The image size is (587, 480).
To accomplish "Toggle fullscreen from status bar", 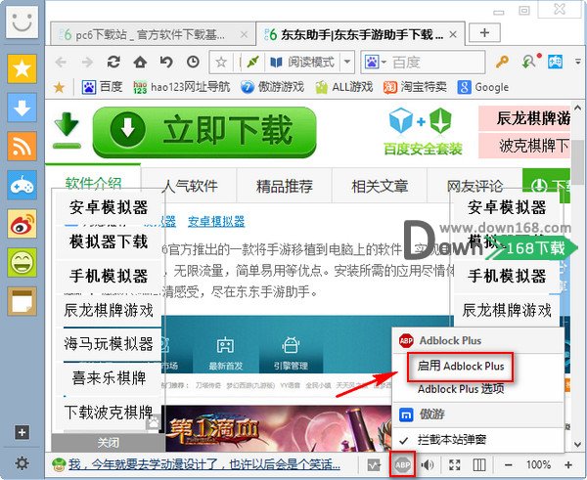I will (x=455, y=465).
